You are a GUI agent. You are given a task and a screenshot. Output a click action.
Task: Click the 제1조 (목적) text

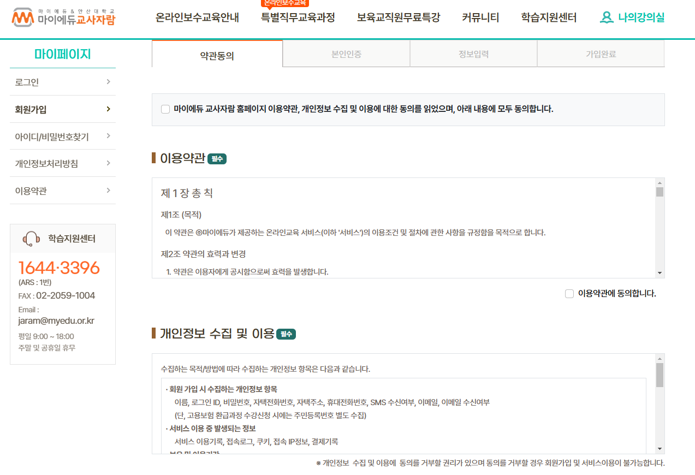pyautogui.click(x=181, y=215)
